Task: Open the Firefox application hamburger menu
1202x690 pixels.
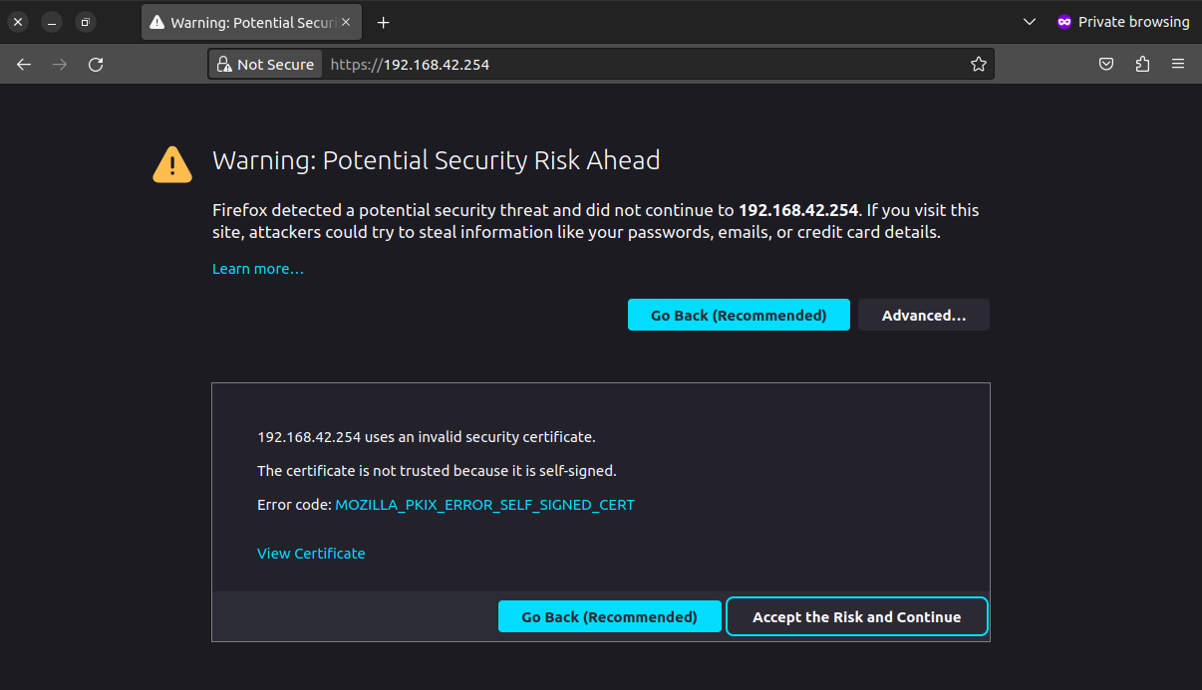Action: (x=1178, y=64)
